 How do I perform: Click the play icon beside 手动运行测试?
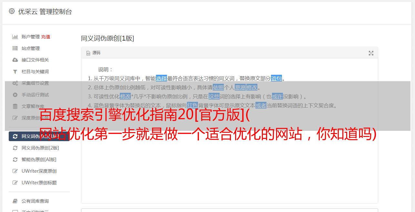[x=15, y=95]
